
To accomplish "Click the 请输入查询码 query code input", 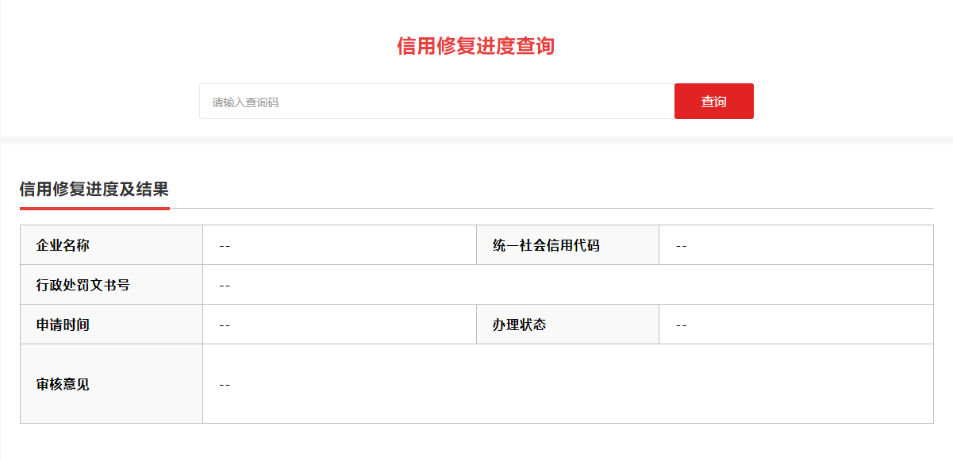I will pos(436,102).
